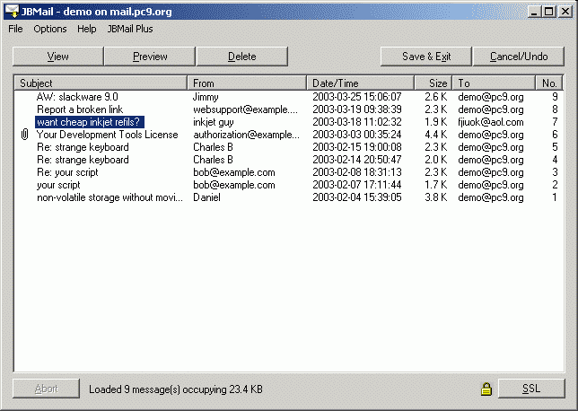Viewport: 578px width, 411px height.
Task: Sort by the Date/Time column header
Action: pyautogui.click(x=360, y=83)
